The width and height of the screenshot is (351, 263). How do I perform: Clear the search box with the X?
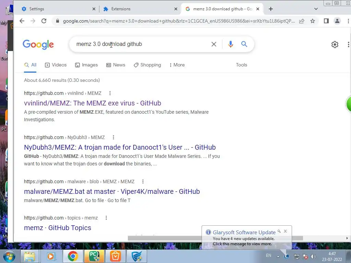point(214,44)
